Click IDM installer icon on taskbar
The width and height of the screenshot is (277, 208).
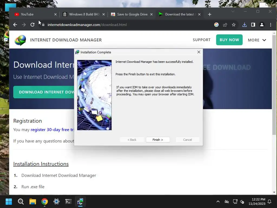tap(80, 201)
